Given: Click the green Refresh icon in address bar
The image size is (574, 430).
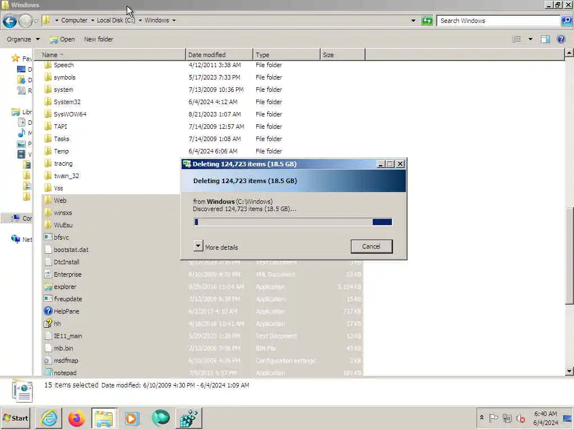Looking at the screenshot, I should 427,21.
